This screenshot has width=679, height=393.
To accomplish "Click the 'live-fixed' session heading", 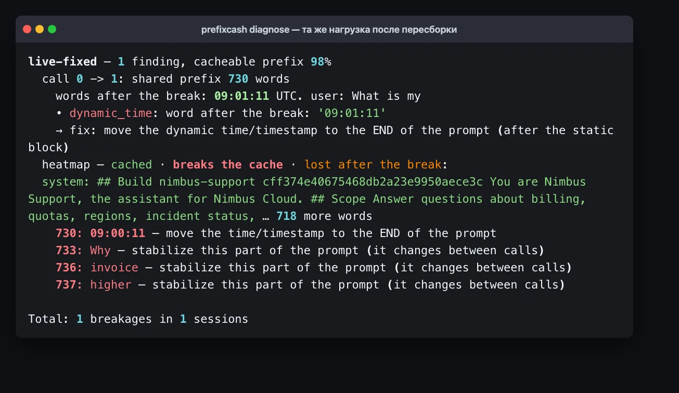I will 62,62.
